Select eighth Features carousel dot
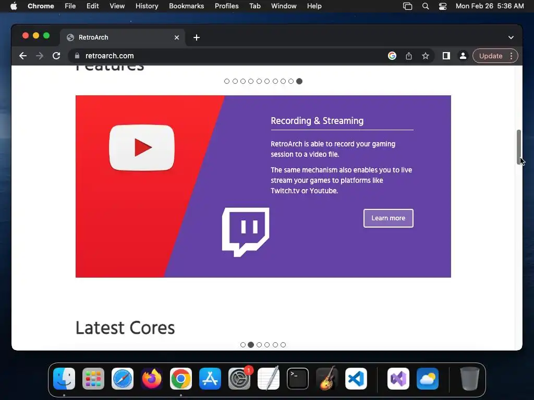Screen dimensions: 534x400 tap(283, 81)
